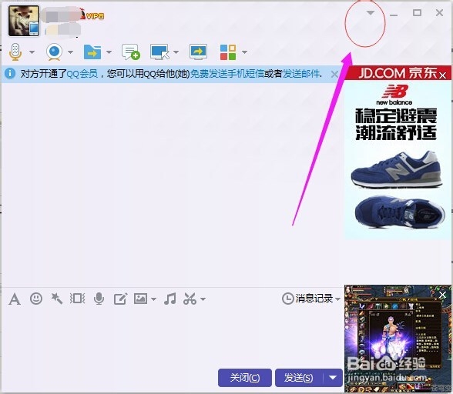Image resolution: width=453 pixels, height=394 pixels.
Task: Open the emoji smiley picker
Action: [36, 299]
